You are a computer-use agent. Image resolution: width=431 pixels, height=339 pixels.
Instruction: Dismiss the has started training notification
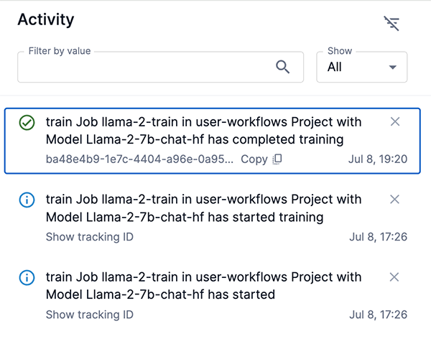point(394,200)
